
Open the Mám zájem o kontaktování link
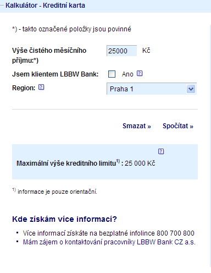coord(109,242)
